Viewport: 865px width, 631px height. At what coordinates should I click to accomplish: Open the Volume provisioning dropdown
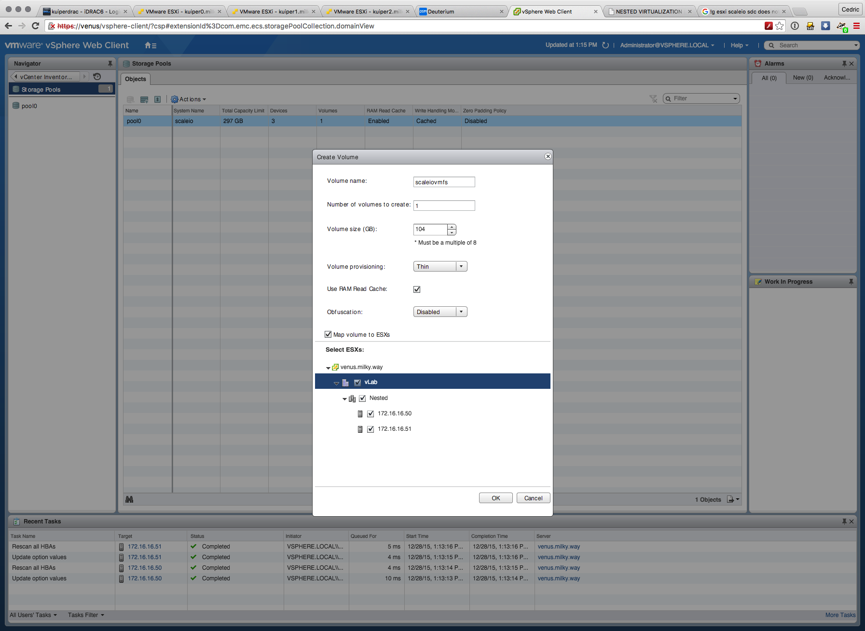tap(440, 267)
